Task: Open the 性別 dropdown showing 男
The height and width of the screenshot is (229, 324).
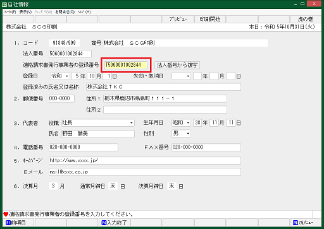Action: (182, 134)
